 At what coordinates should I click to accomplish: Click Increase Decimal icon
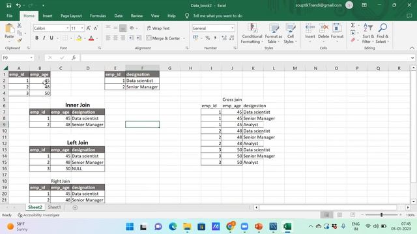(x=224, y=38)
